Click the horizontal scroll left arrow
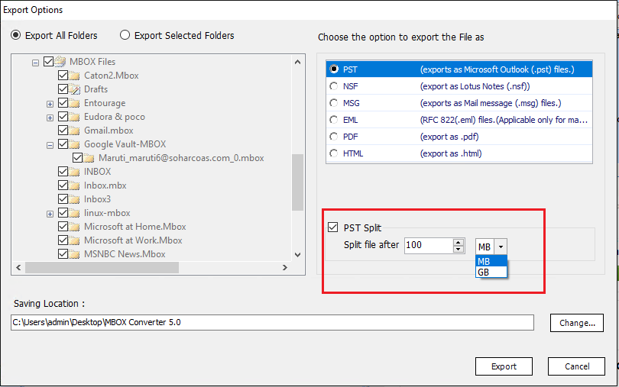Screen dimensions: 619x387 [x=18, y=267]
